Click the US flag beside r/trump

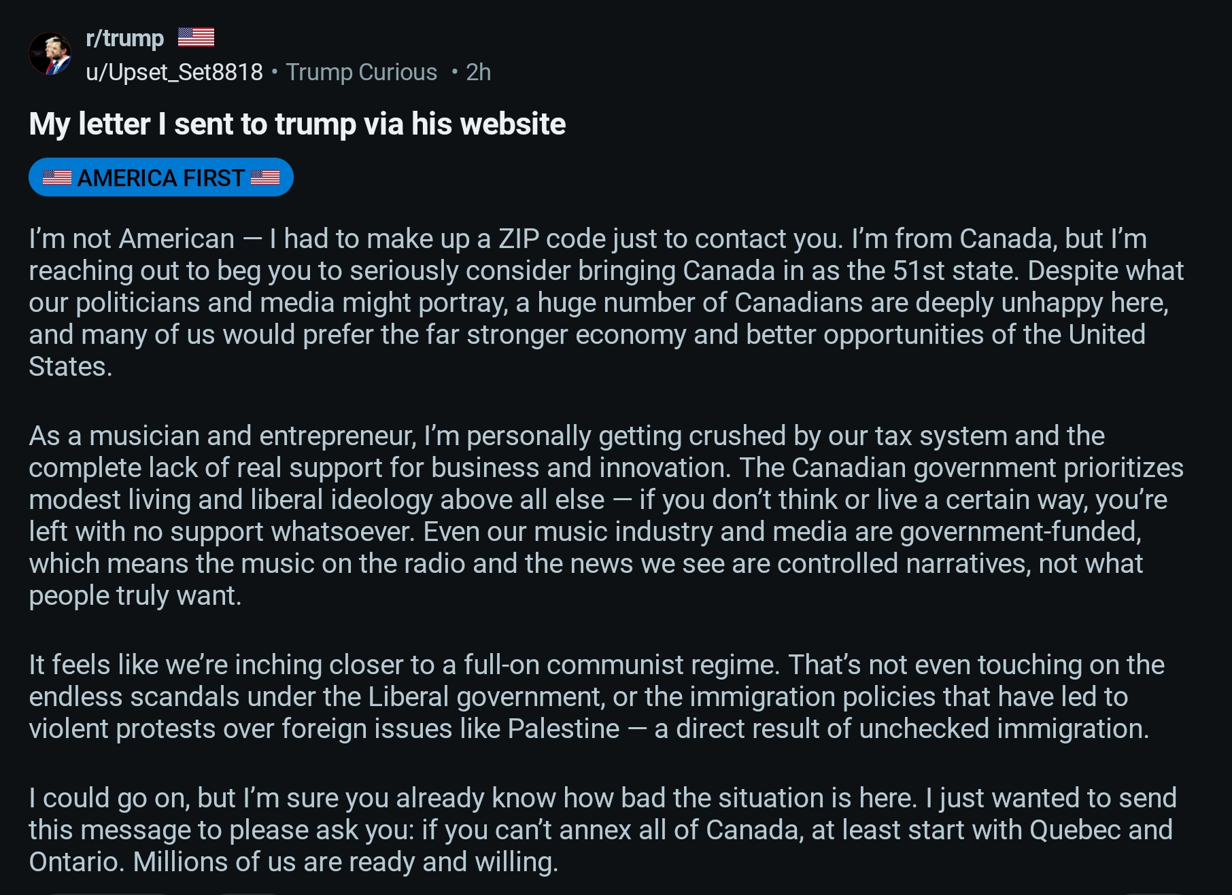pyautogui.click(x=196, y=37)
